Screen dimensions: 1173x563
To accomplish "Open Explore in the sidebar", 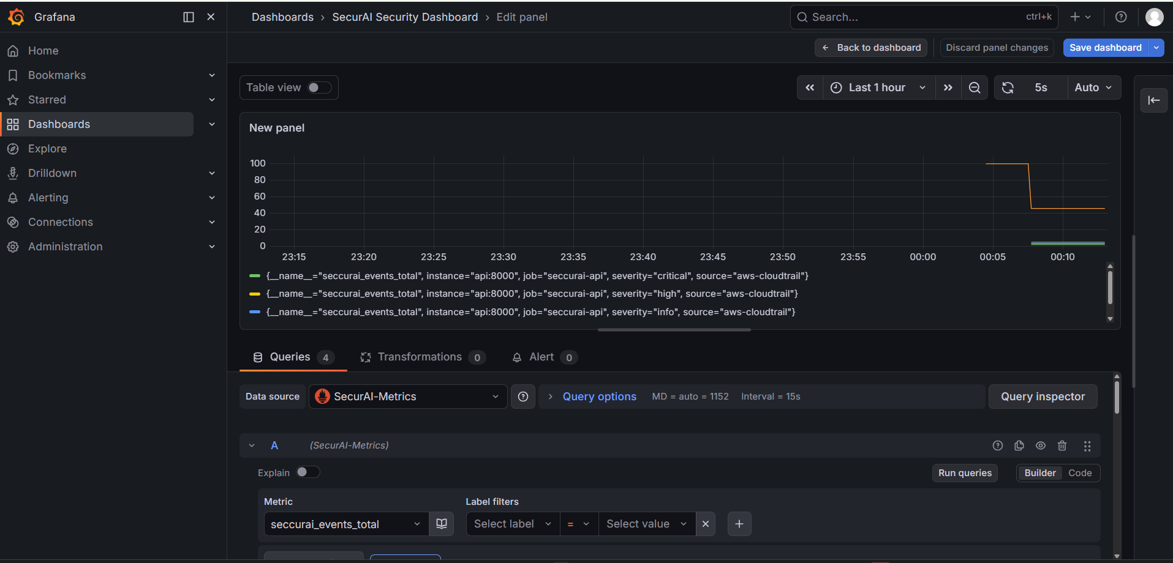I will (x=47, y=149).
